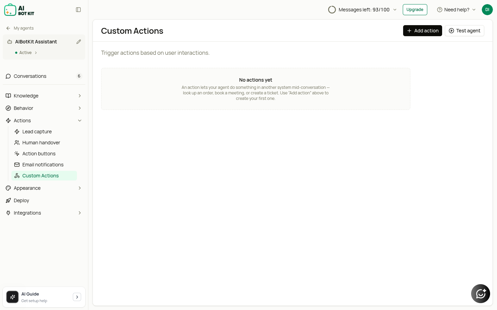Viewport: 497px width, 310px height.
Task: Select Custom Actions in sidebar
Action: pos(44,176)
